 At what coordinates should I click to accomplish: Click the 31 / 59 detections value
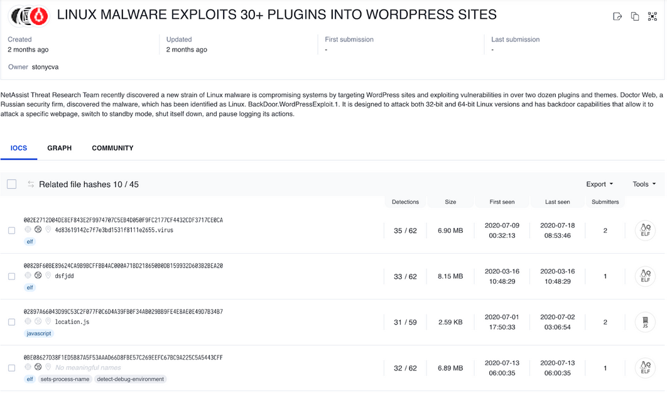405,322
